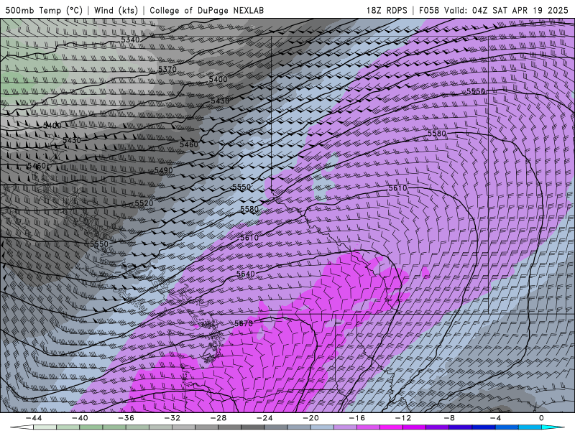Viewport: 575px width, 431px height.
Task: Click the -4 colorbar tick label
Action: (x=496, y=418)
